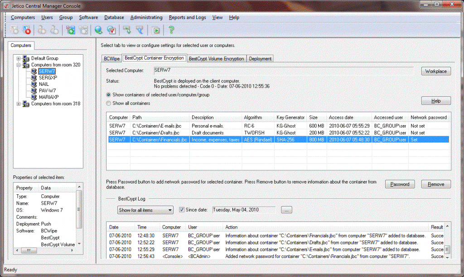
Task: Toggle the 'Since date' checkbox
Action: pyautogui.click(x=182, y=210)
